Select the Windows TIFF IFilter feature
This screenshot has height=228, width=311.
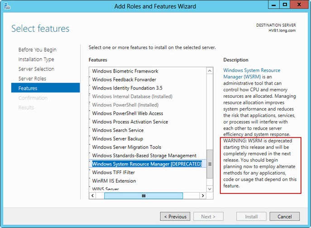tap(113, 172)
